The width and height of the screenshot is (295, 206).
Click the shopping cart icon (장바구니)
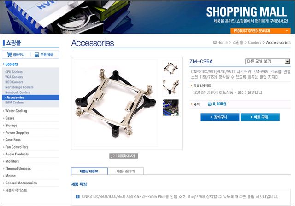(x=9, y=55)
